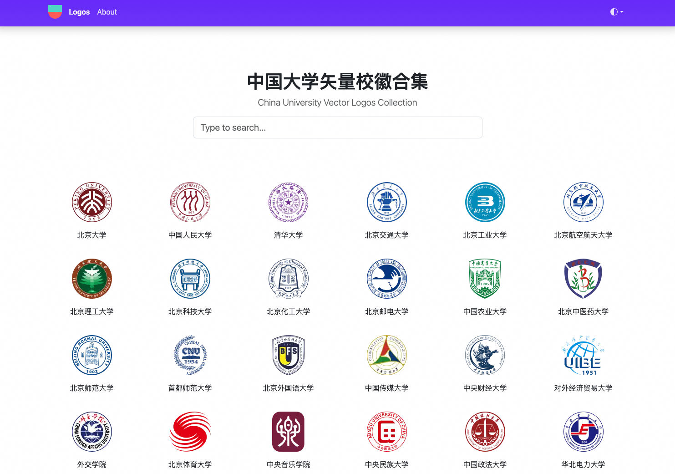This screenshot has width=675, height=474.
Task: Select the 北京体育大学 logo
Action: tap(190, 432)
